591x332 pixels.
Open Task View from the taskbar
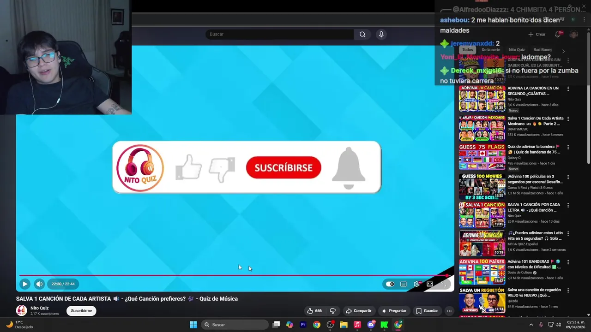coord(276,325)
